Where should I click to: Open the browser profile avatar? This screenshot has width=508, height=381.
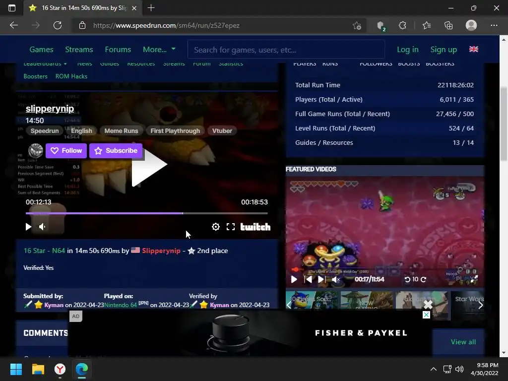[471, 25]
